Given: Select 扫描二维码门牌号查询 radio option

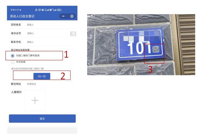Looking at the screenshot, I should point(12,56).
